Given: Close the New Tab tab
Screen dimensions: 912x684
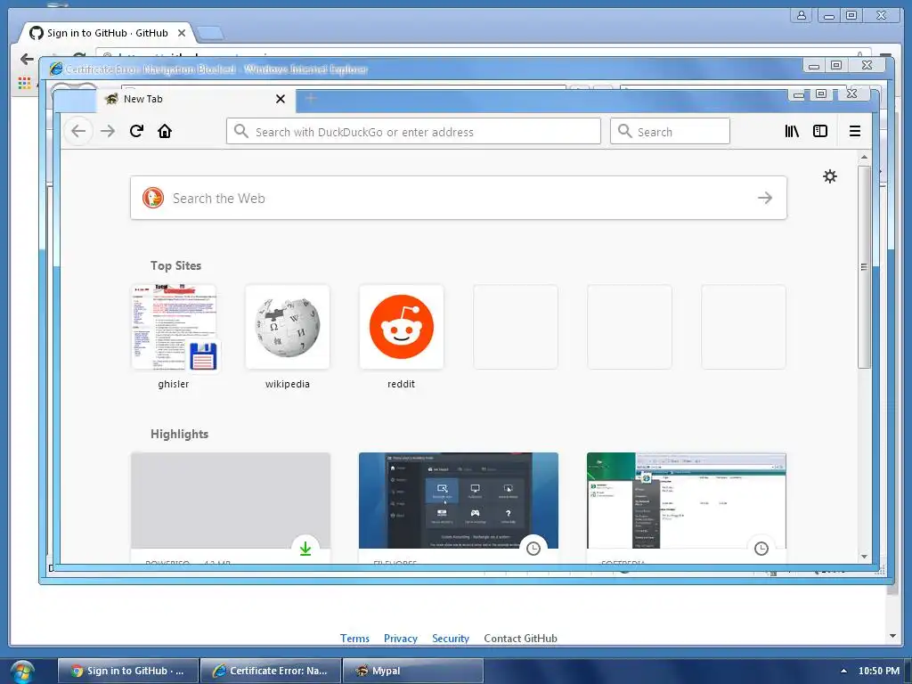Looking at the screenshot, I should [x=281, y=99].
